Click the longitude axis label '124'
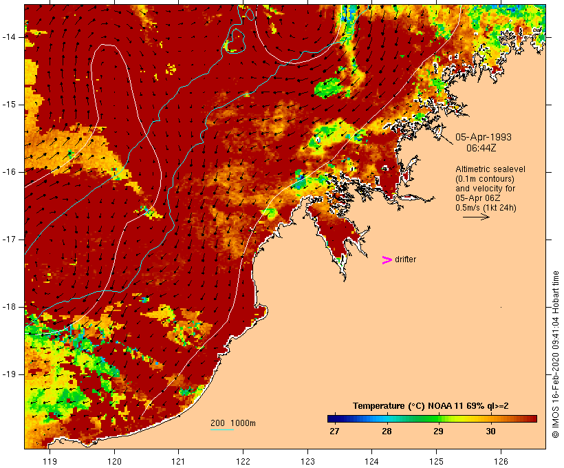 point(371,461)
